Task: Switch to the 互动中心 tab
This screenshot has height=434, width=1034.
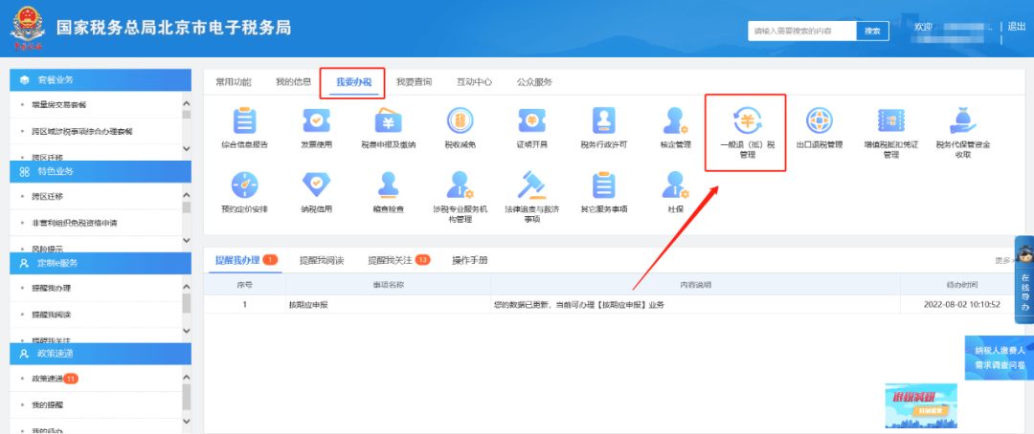Action: [474, 82]
